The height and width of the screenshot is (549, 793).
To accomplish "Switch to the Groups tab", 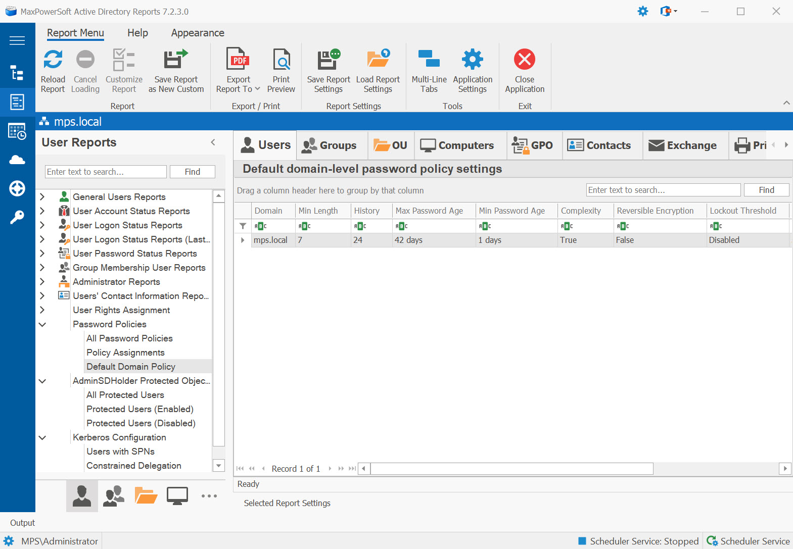I will coord(332,145).
